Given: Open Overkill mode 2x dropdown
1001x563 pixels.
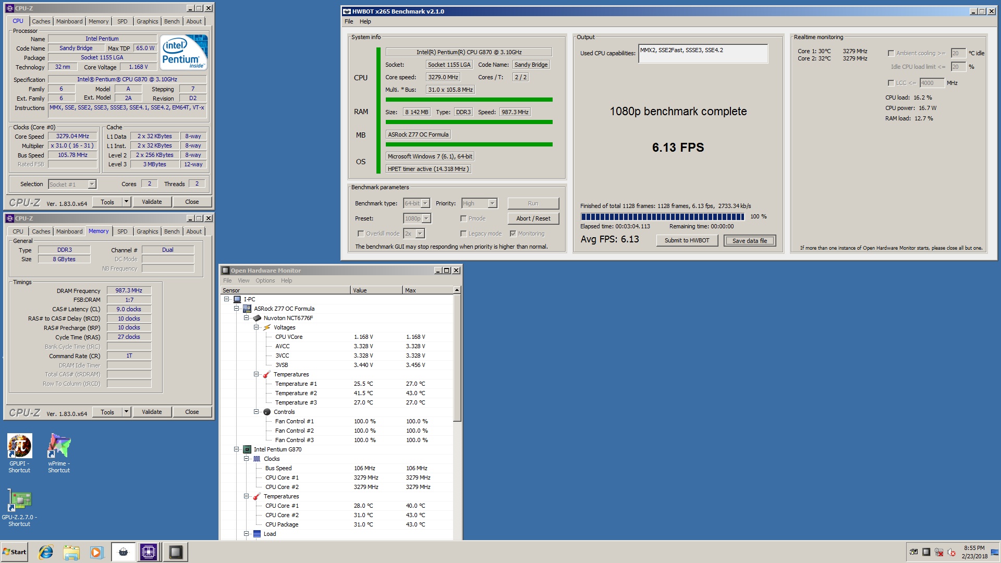Looking at the screenshot, I should [x=420, y=234].
